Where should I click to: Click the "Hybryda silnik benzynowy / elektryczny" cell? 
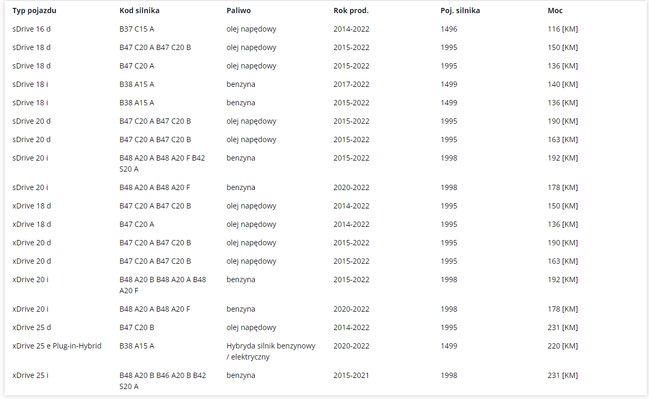pos(271,351)
